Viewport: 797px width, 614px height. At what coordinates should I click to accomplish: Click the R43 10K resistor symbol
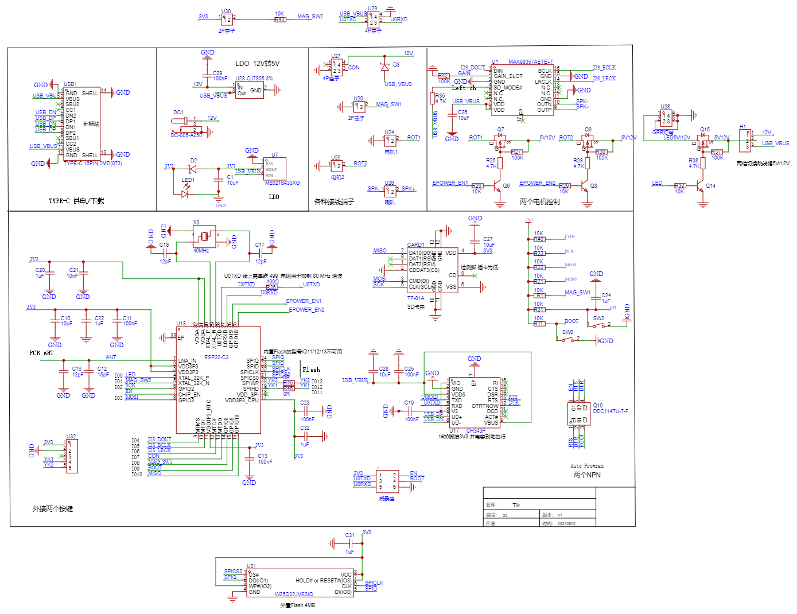(279, 20)
